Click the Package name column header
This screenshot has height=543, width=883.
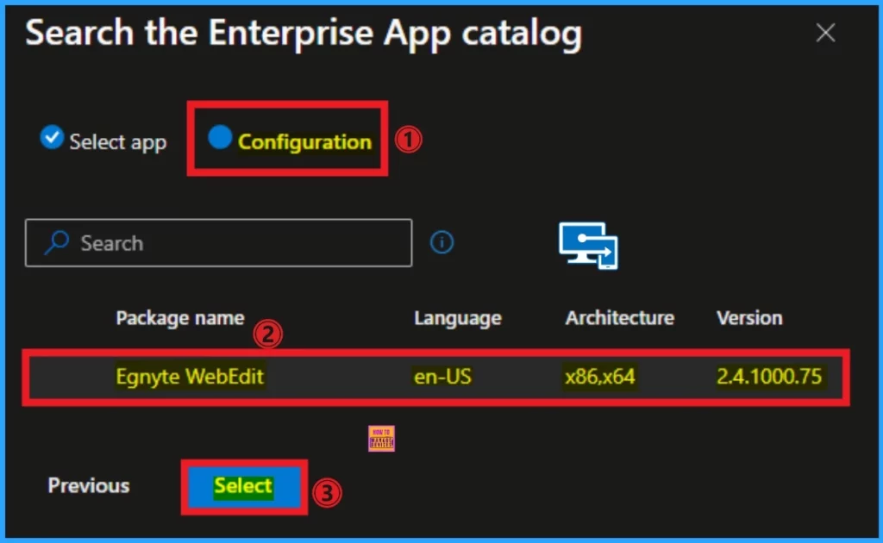click(x=180, y=318)
